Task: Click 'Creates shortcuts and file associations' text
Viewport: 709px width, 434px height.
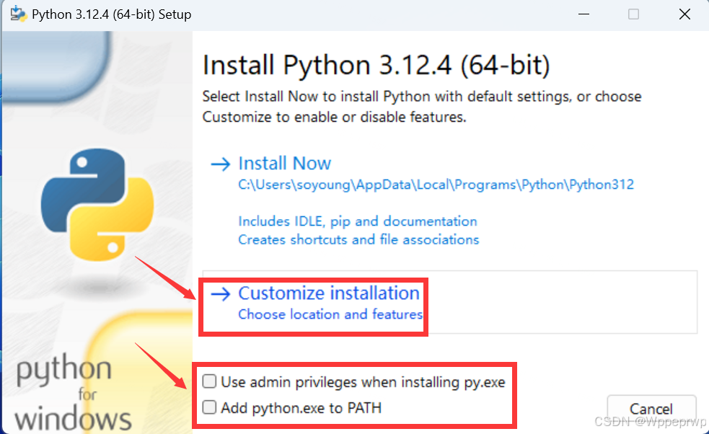Action: 358,239
